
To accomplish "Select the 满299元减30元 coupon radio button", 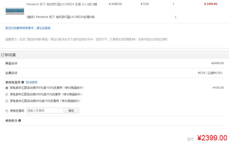I will (x=7, y=95).
